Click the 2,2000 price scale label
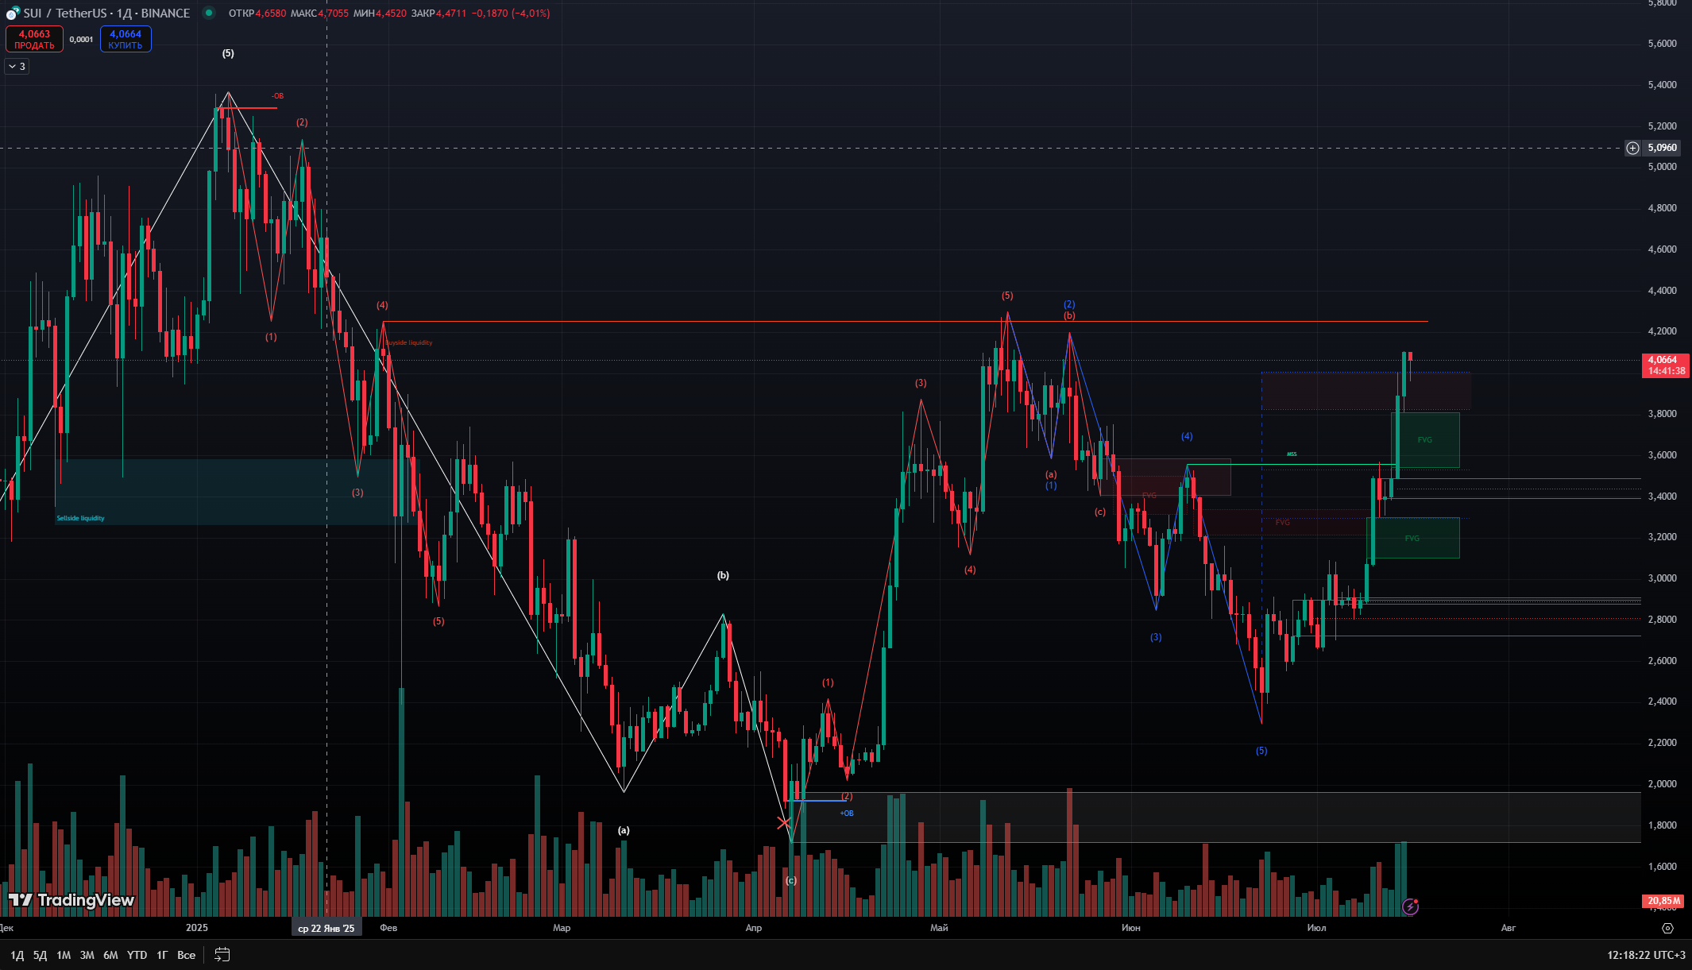Screen dimensions: 1692x970 tap(1662, 743)
